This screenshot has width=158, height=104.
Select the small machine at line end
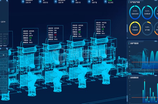(122, 67)
